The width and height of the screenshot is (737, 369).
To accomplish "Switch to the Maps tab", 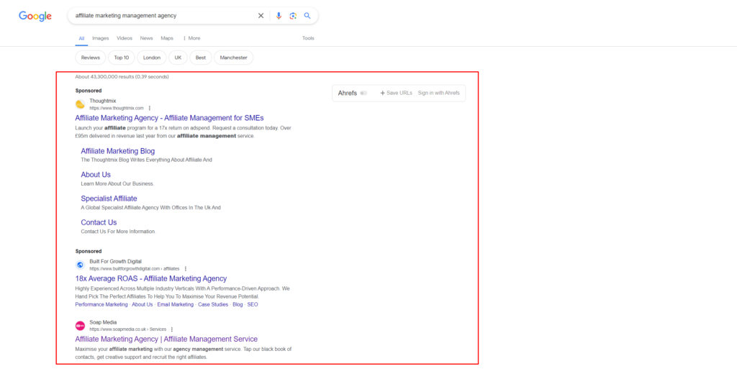I will (167, 38).
